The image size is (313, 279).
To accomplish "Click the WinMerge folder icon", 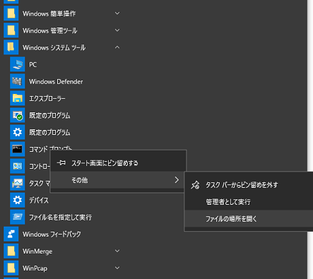I will tap(11, 251).
